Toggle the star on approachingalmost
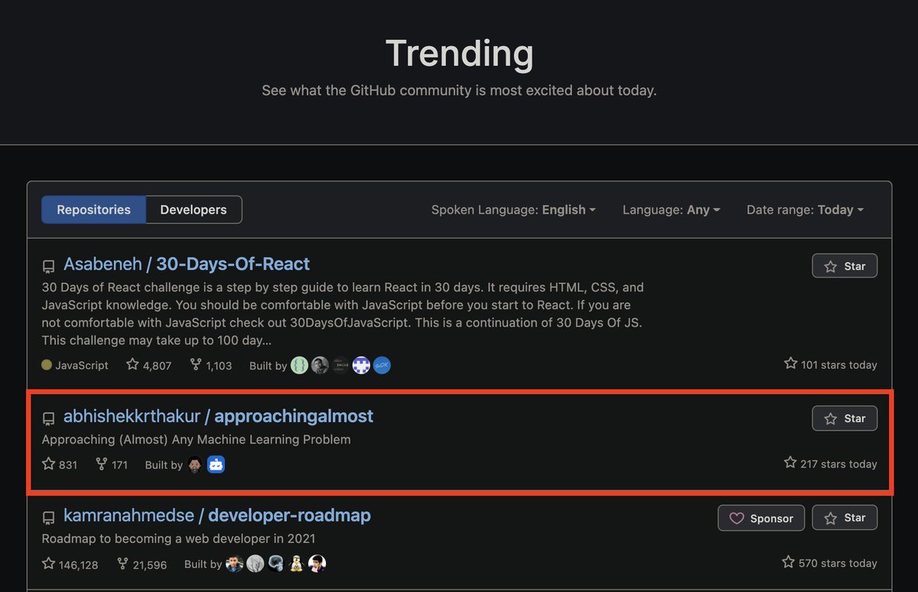Image resolution: width=918 pixels, height=592 pixels. [845, 418]
